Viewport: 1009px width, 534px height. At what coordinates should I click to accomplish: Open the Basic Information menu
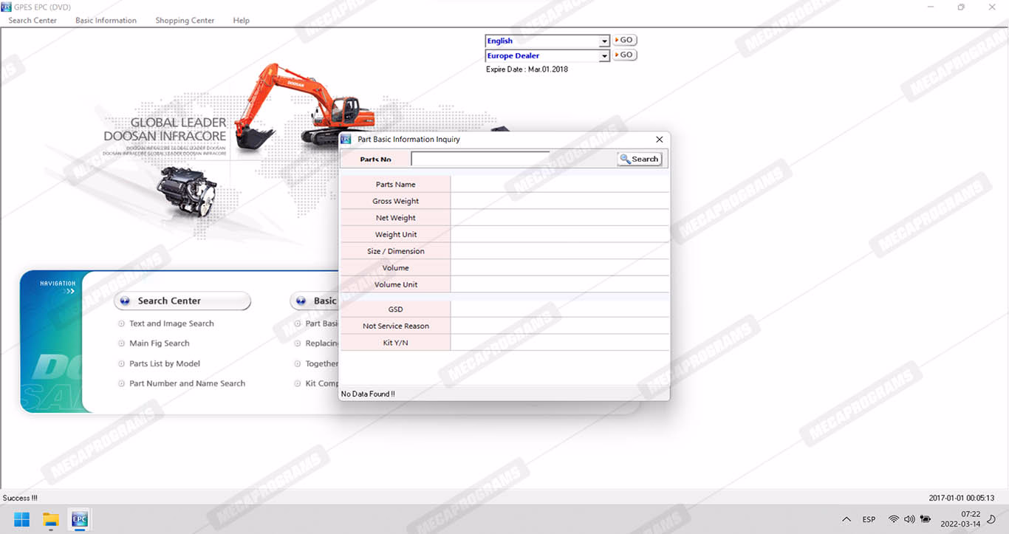pos(106,21)
